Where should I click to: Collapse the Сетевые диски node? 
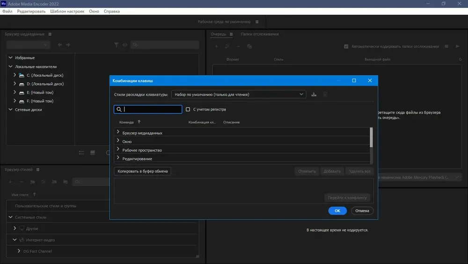click(10, 109)
